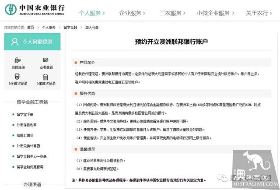Open 外币存款利率 in the toolbox list
Screen dimensions: 280x190
pos(27,125)
